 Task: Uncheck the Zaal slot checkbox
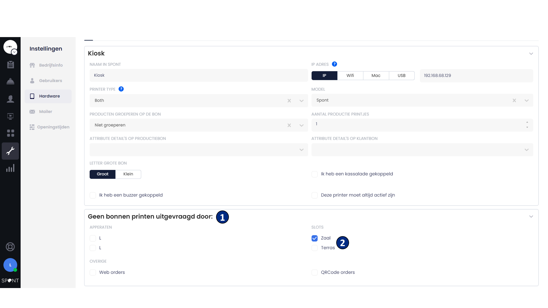315,238
